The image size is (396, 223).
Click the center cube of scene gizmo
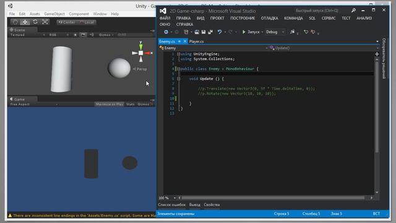pyautogui.click(x=141, y=53)
